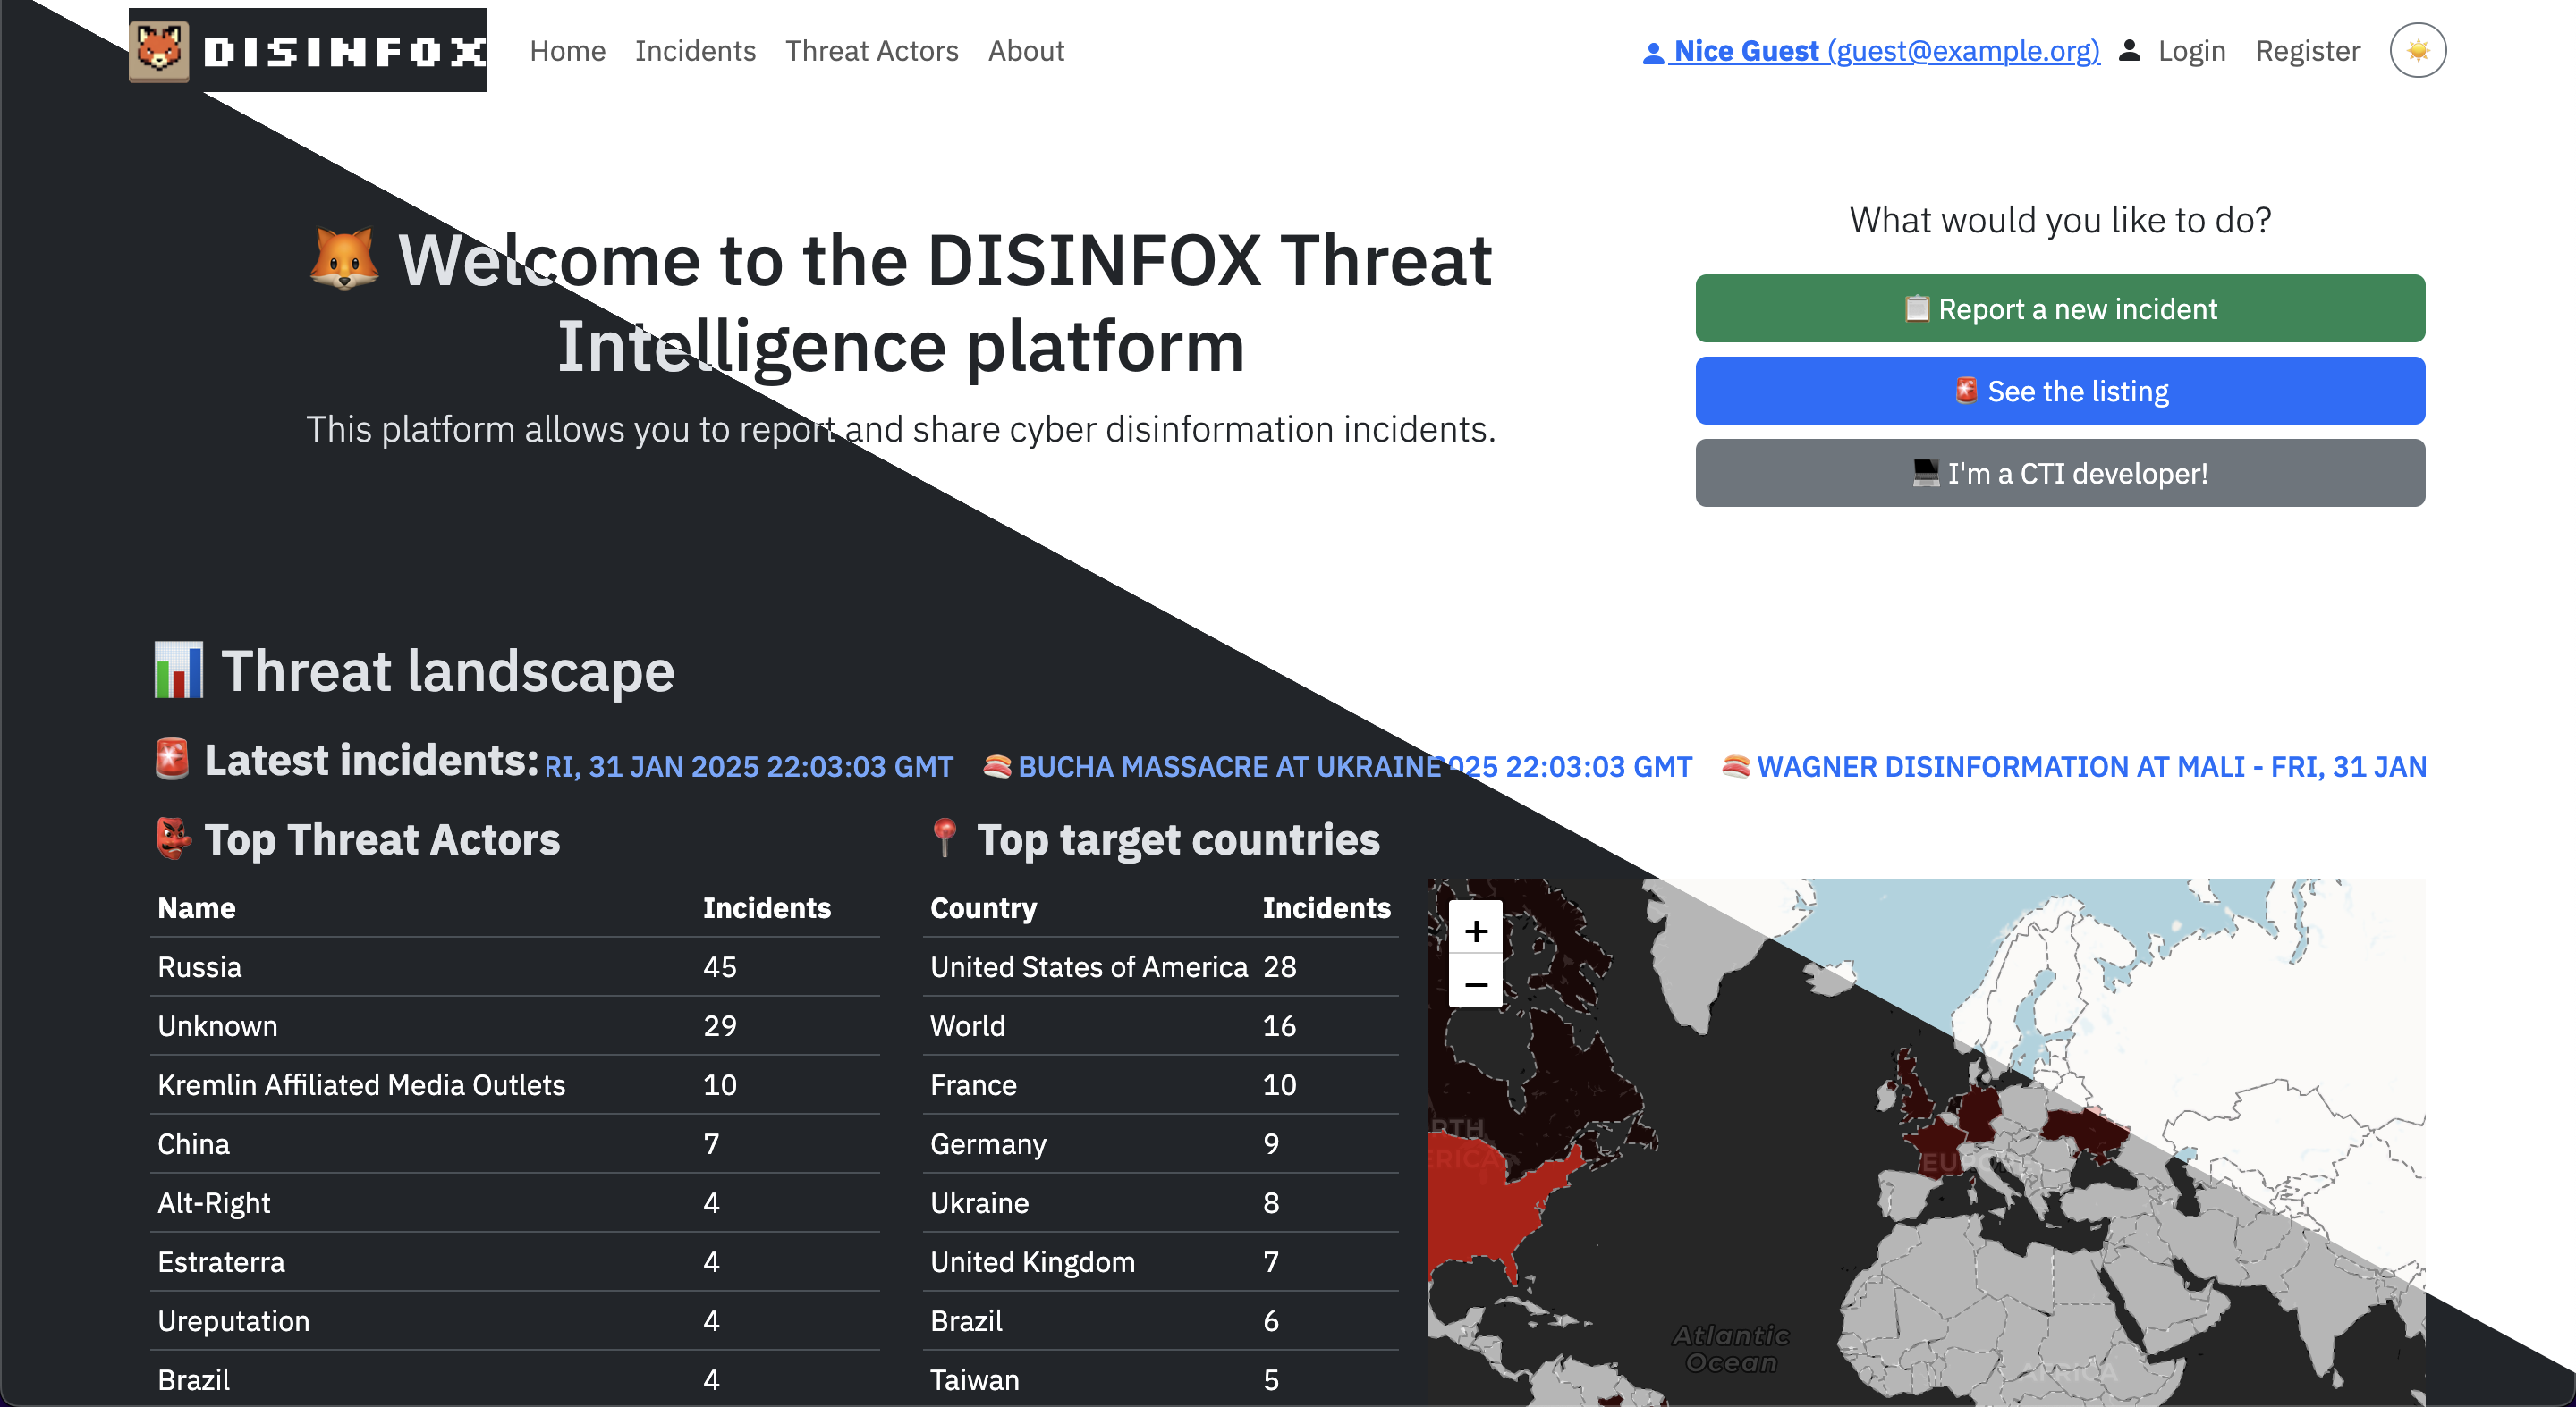Select United States of America country row

tap(1160, 965)
